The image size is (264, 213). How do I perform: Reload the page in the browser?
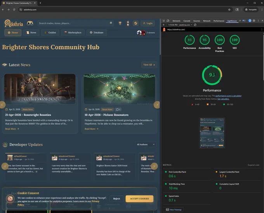click(x=14, y=10)
